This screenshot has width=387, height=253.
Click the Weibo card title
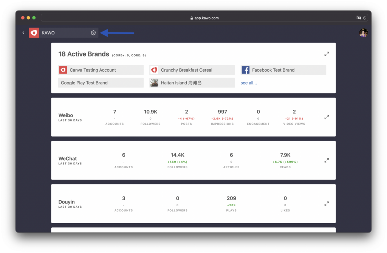click(66, 115)
